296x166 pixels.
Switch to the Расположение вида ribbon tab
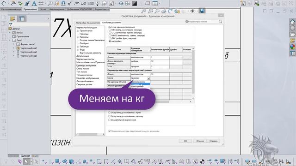[x=11, y=9]
